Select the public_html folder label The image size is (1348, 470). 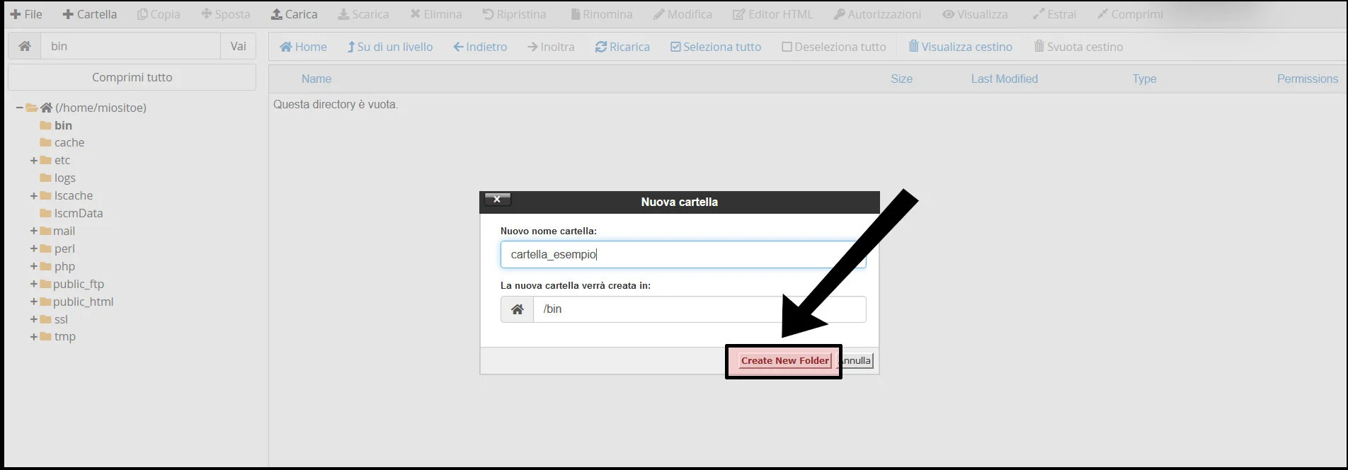point(83,302)
